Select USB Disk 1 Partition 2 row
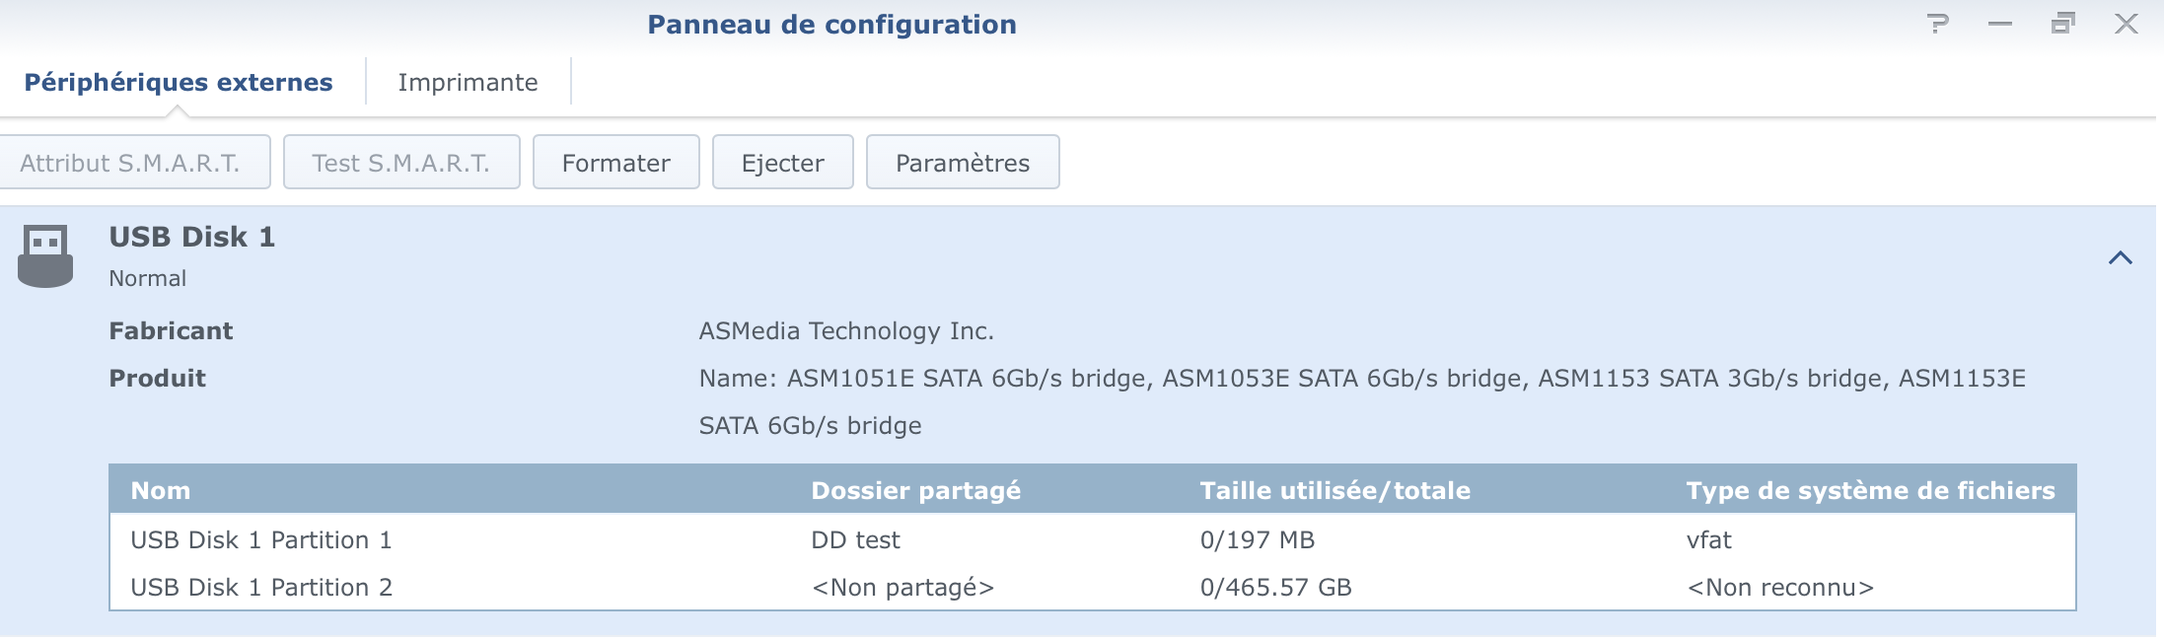The height and width of the screenshot is (641, 2164). pos(1093,587)
